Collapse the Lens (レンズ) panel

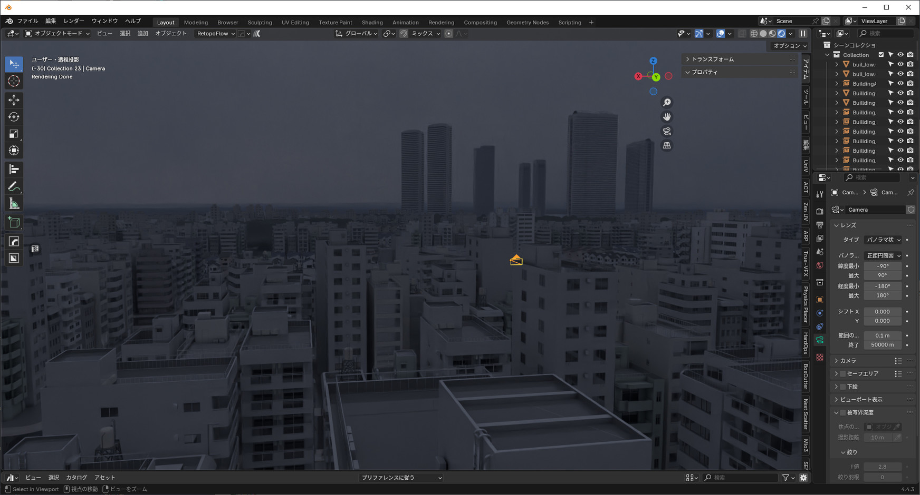[848, 225]
